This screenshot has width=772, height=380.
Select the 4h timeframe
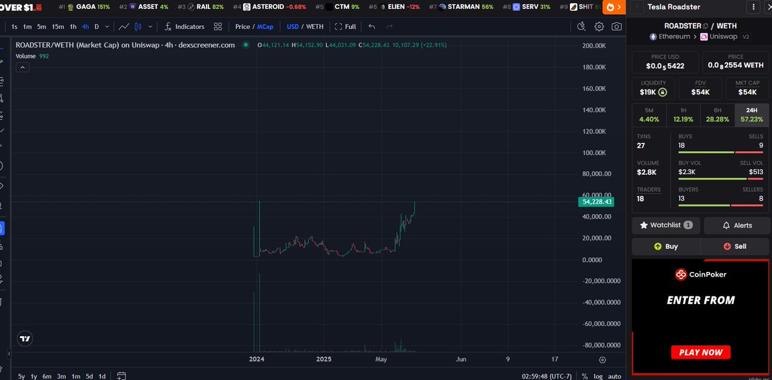click(86, 26)
